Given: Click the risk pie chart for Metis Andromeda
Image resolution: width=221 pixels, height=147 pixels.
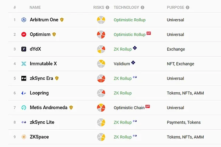Looking at the screenshot, I should click(x=101, y=108).
